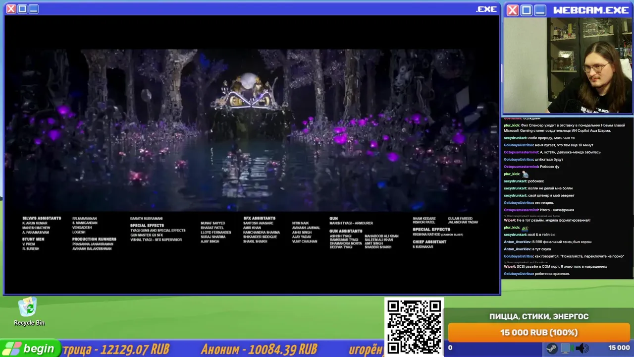This screenshot has height=357, width=634.
Task: Click the 15 000 RUB (100%) progress bar
Action: coord(538,332)
